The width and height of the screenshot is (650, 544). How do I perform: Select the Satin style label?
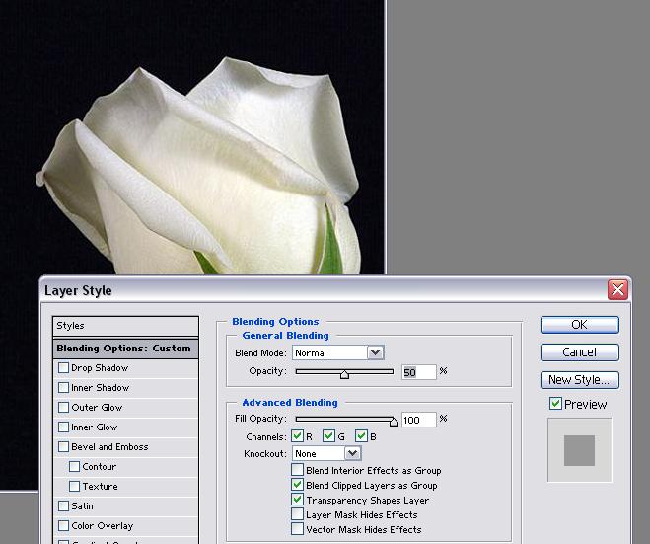(82, 505)
